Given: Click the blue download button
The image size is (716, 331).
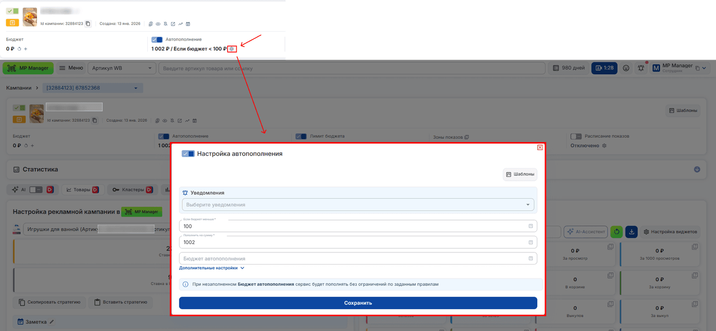Looking at the screenshot, I should coord(631,232).
